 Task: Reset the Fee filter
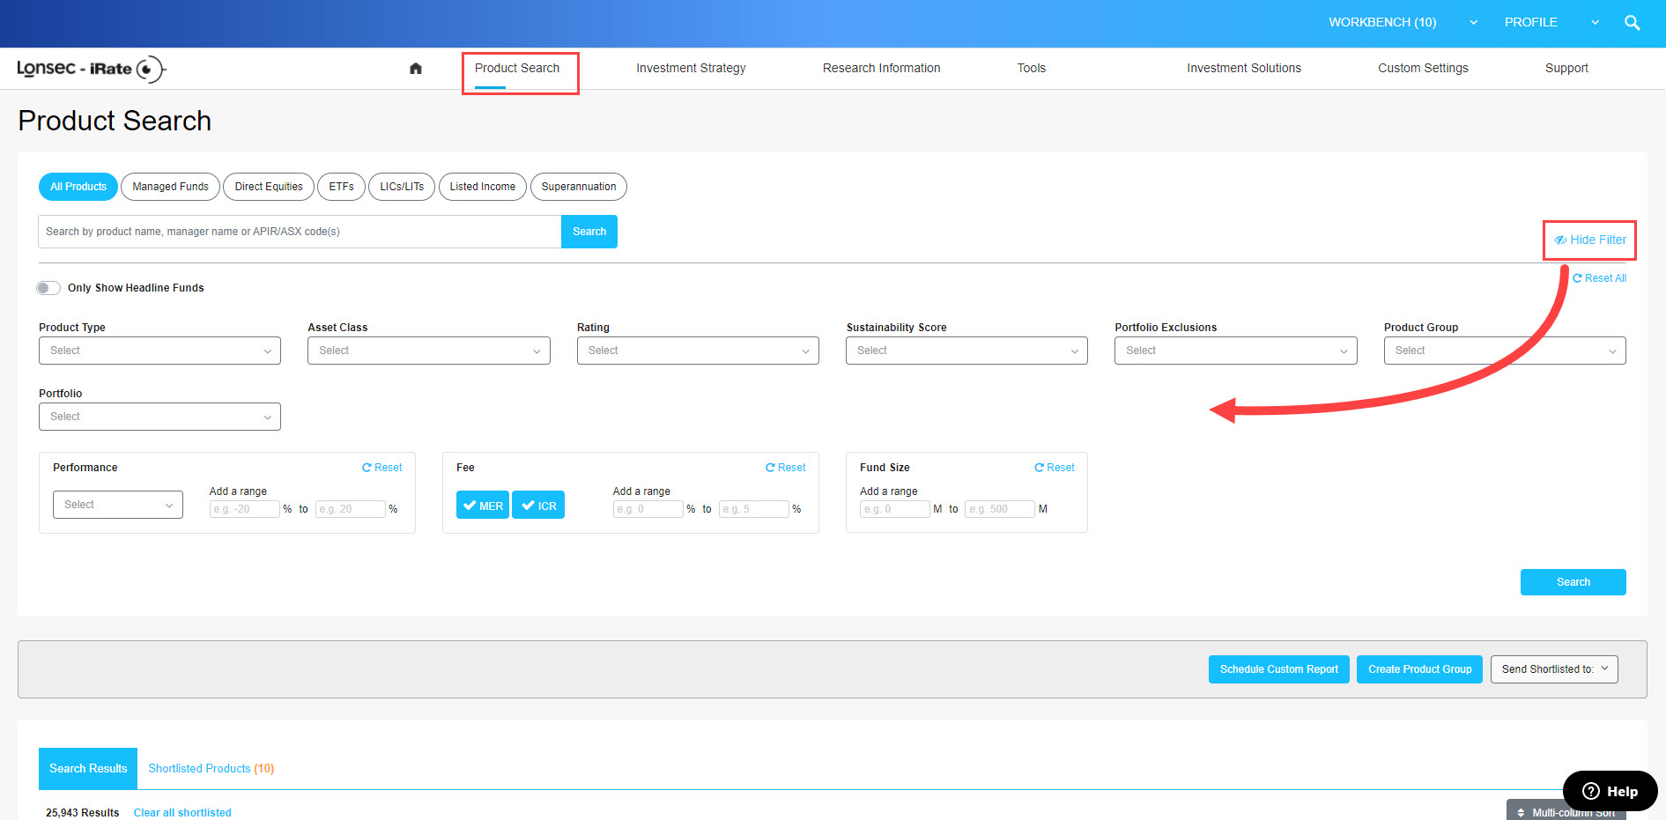click(x=785, y=468)
